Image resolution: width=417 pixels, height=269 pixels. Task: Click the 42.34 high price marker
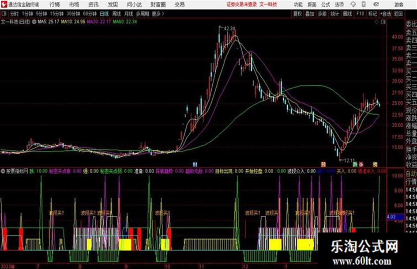tap(230, 28)
